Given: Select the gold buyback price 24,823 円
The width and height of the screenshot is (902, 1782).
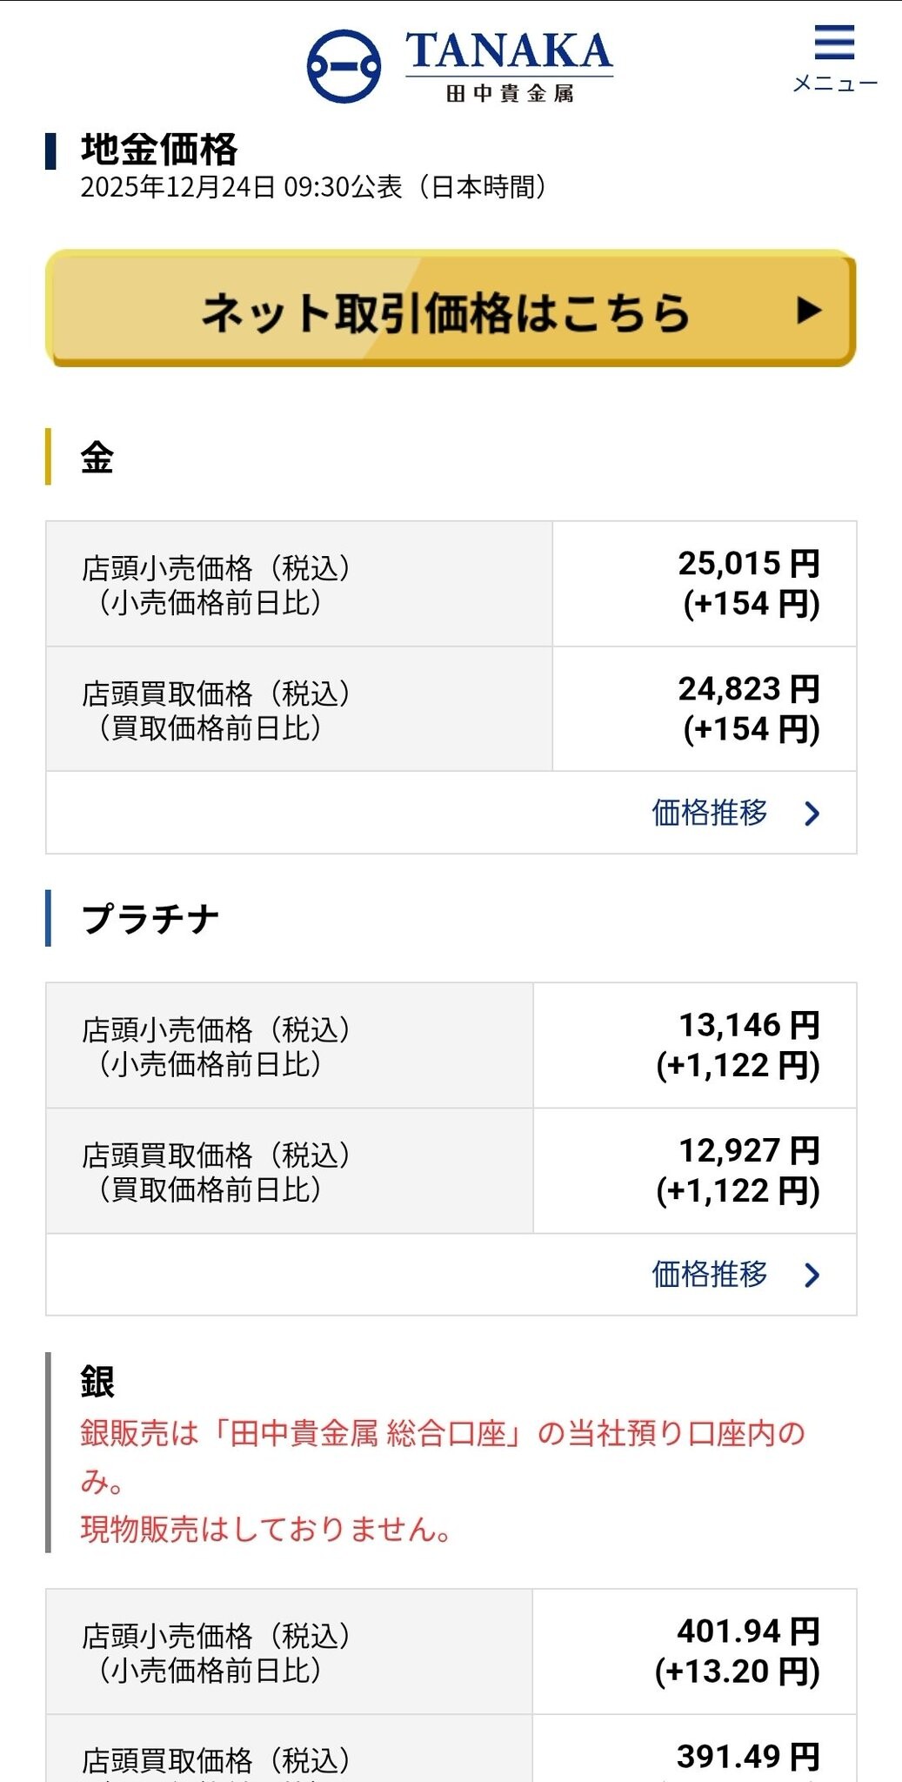Looking at the screenshot, I should click(749, 689).
